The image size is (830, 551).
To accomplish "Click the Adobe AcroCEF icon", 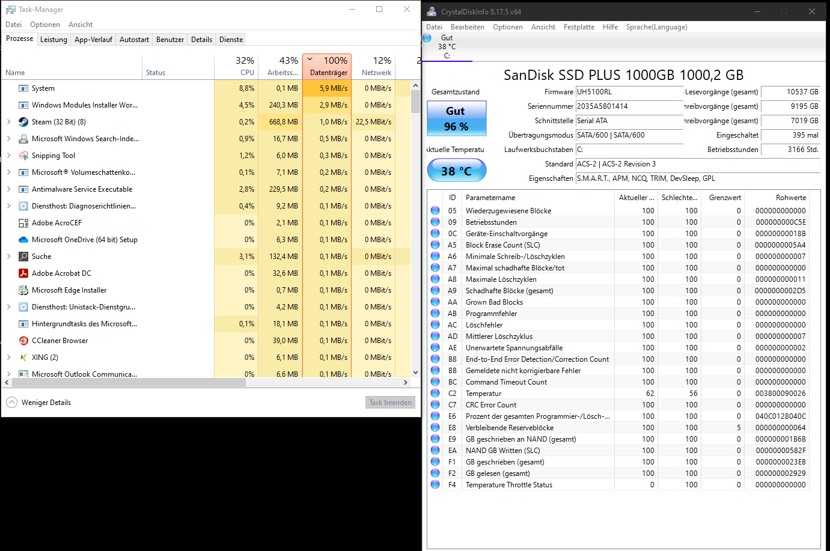I will click(x=23, y=223).
